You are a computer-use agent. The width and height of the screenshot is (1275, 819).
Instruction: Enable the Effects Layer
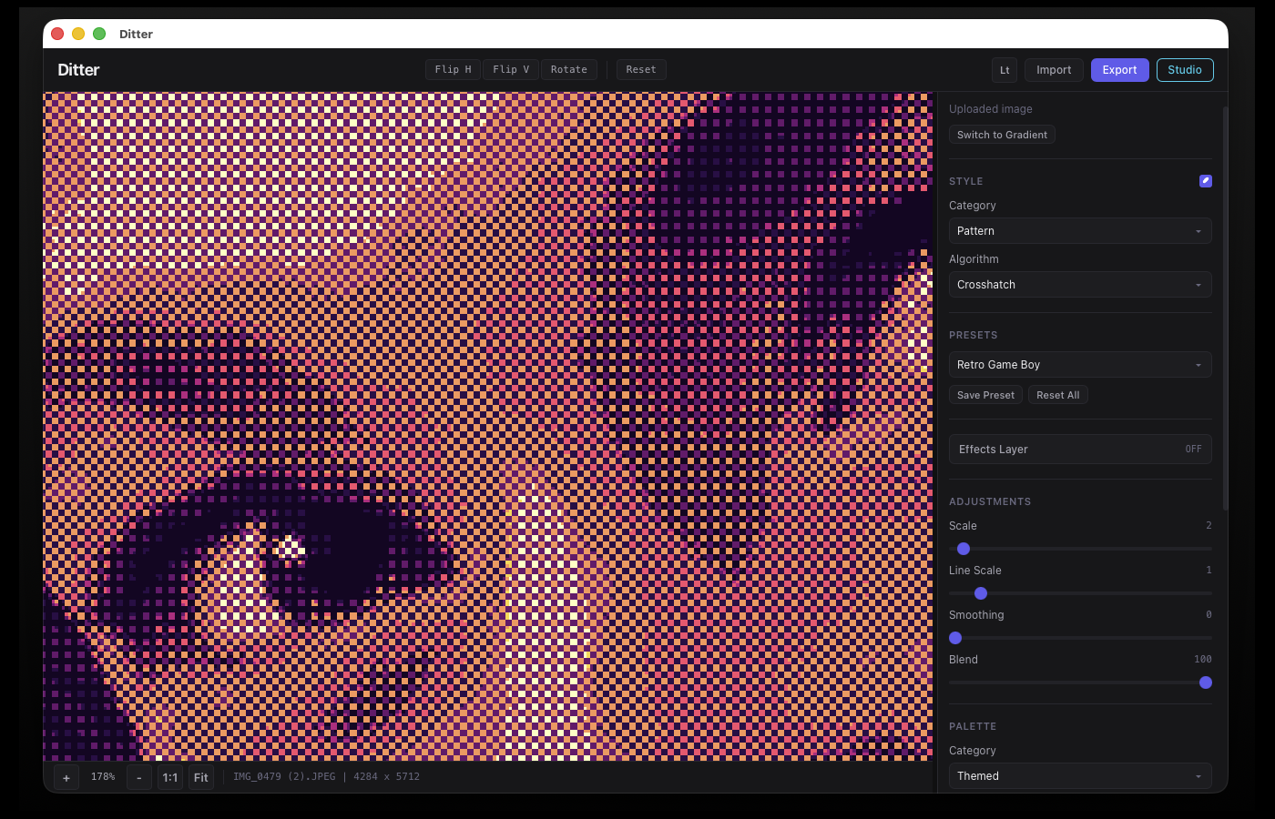(x=1080, y=449)
